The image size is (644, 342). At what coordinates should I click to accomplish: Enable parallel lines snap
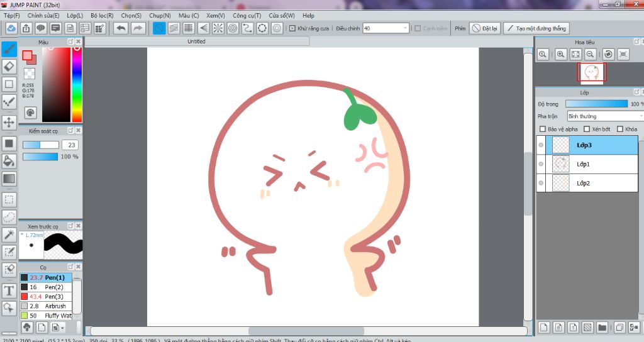pos(174,28)
